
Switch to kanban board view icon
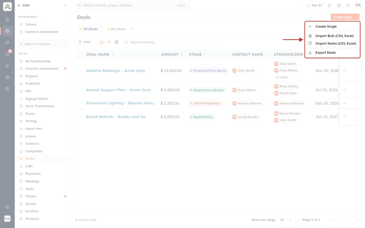pos(109,42)
